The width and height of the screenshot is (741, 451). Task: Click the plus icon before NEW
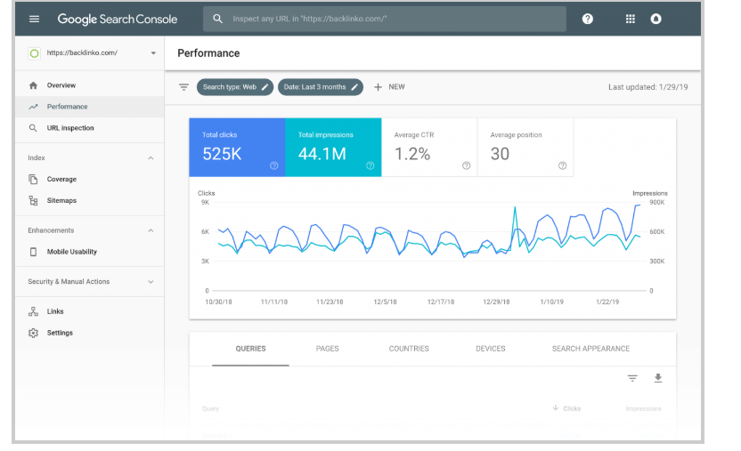(378, 87)
